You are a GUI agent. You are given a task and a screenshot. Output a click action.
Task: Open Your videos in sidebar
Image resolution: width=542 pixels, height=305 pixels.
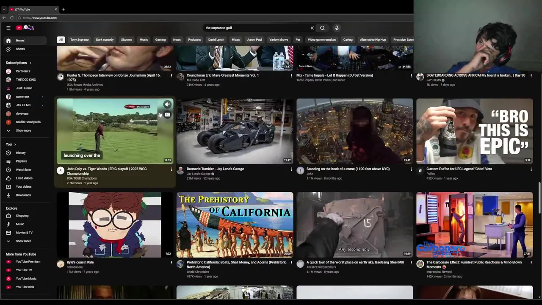26,187
